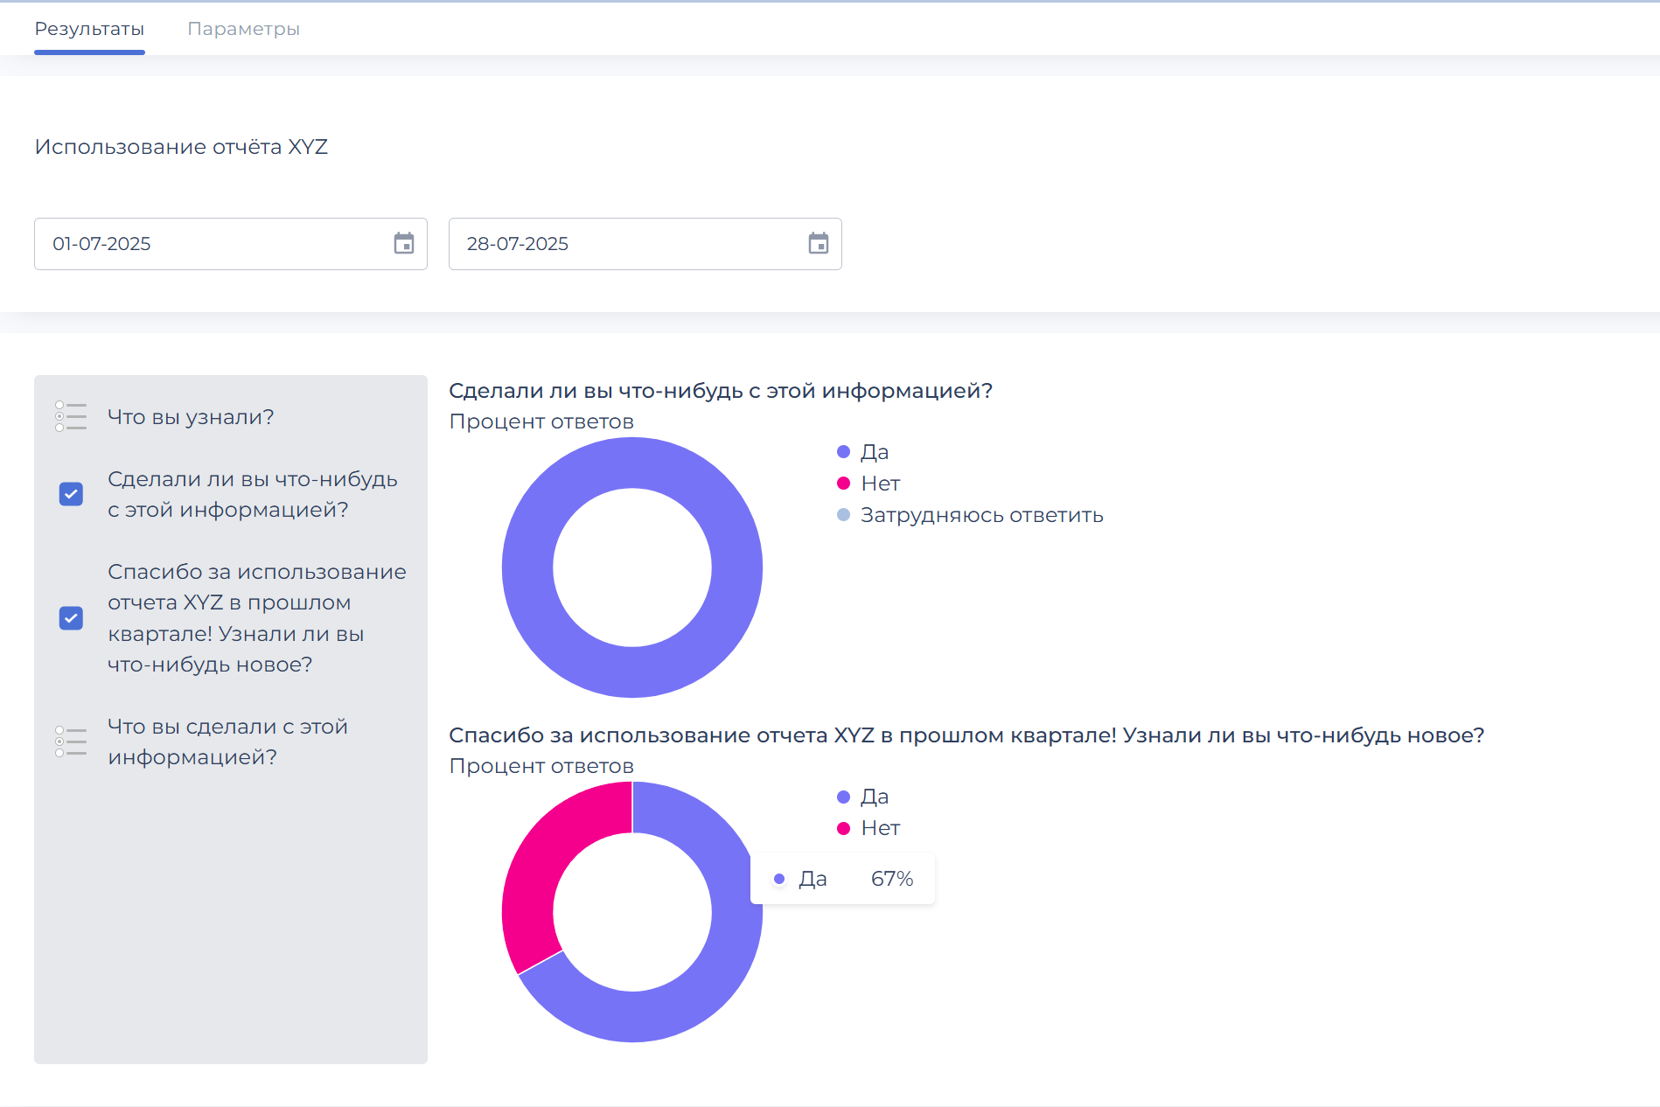Toggle "Да" legend dot in first chart
1660x1107 pixels.
(843, 452)
